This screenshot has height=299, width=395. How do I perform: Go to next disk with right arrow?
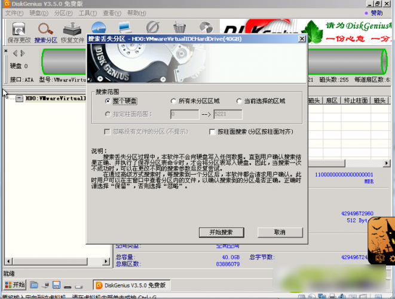(x=23, y=53)
